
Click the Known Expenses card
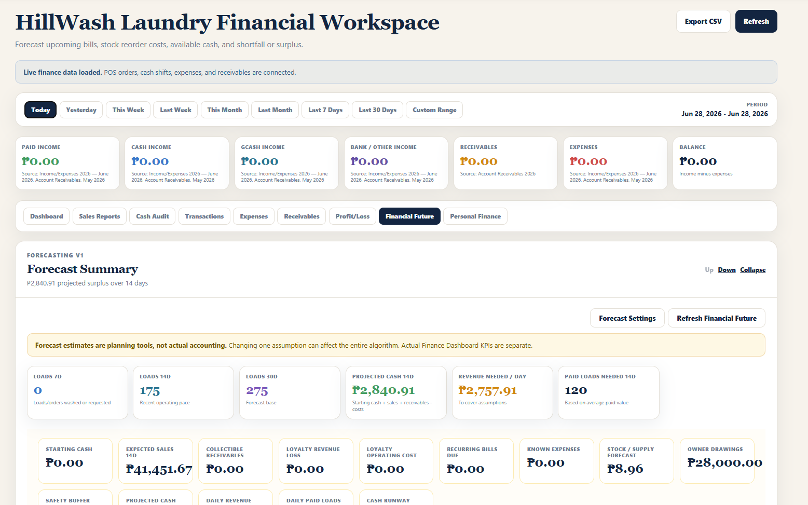[556, 461]
